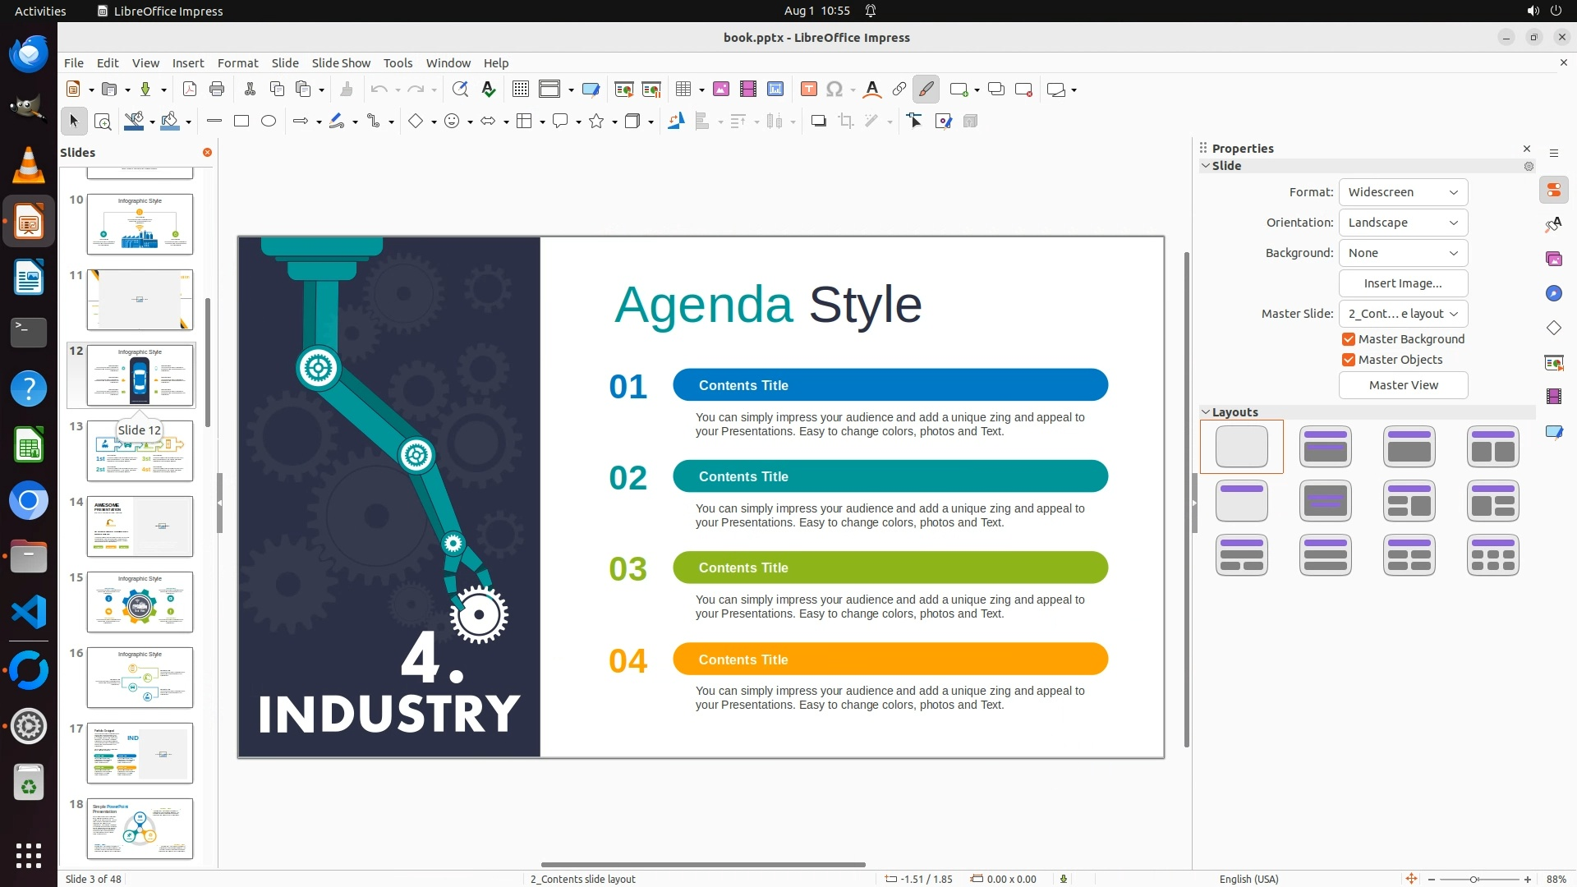The height and width of the screenshot is (887, 1577).
Task: Toggle the Display Grid icon
Action: 520,89
